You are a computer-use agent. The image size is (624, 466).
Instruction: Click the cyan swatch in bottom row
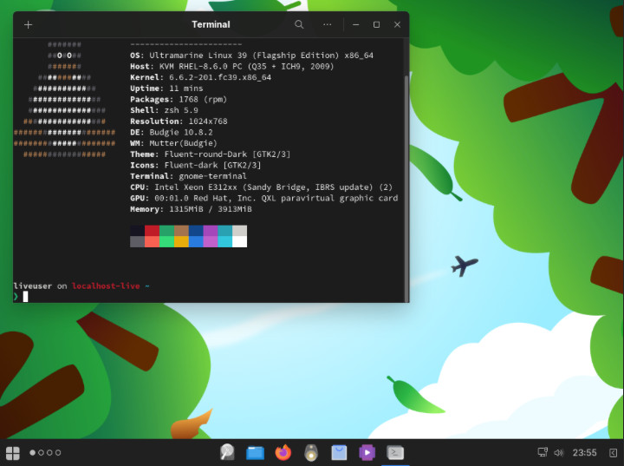[224, 241]
